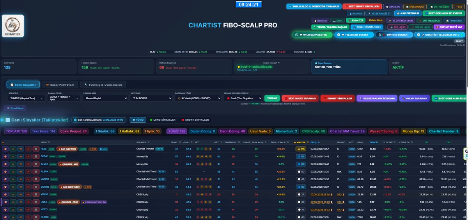This screenshot has height=220, width=468.
Task: Open WhatsApp Destek support
Action: (x=312, y=35)
